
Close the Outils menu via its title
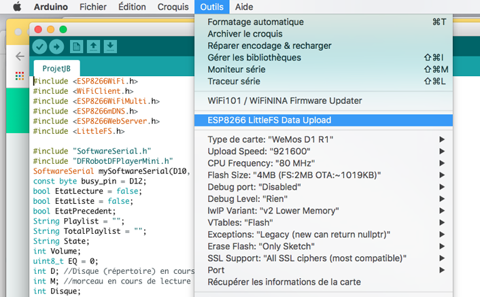pyautogui.click(x=212, y=7)
